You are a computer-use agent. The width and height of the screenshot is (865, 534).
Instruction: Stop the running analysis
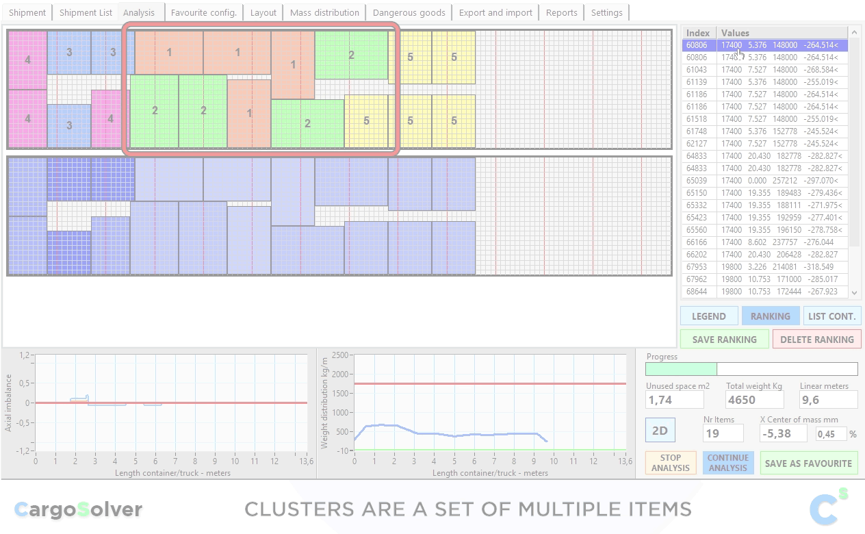670,463
